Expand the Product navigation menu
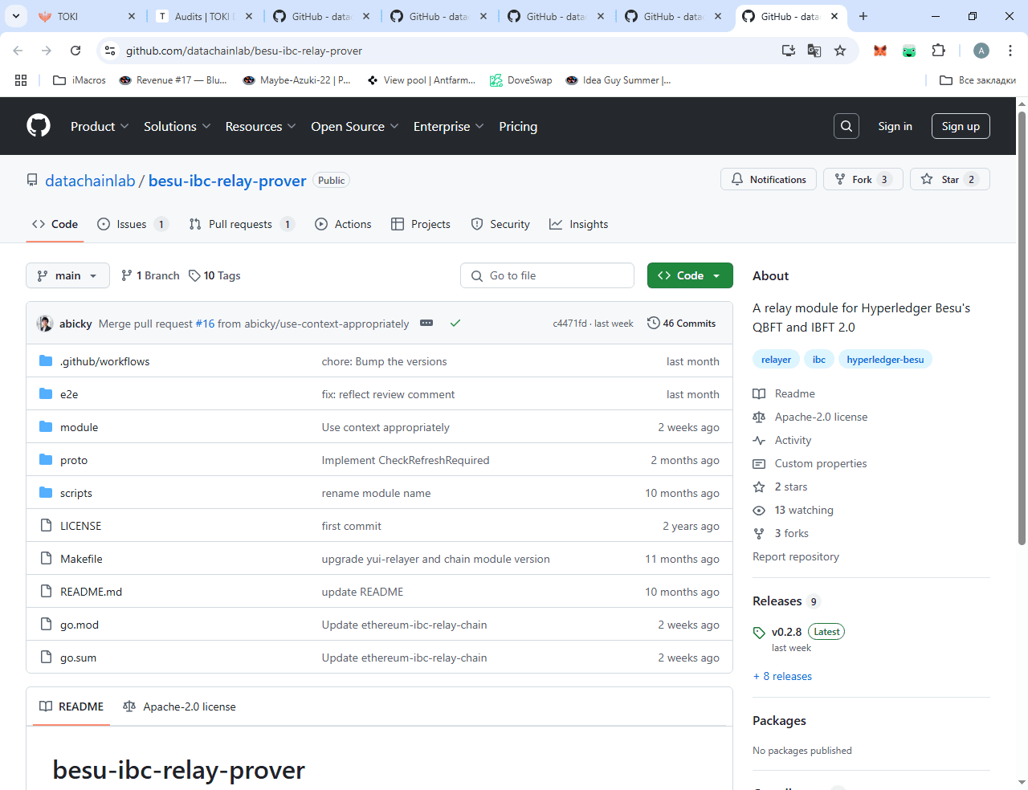 click(x=99, y=126)
